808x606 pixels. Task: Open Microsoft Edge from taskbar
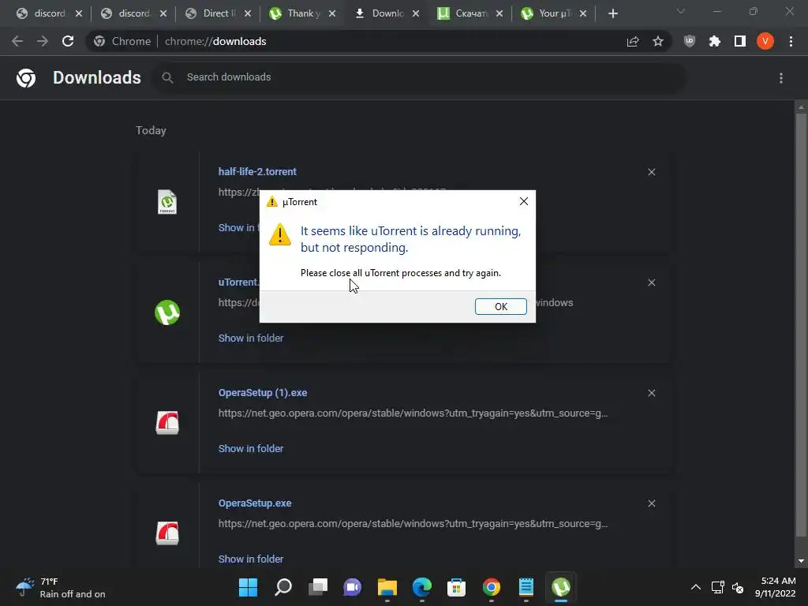pos(421,587)
